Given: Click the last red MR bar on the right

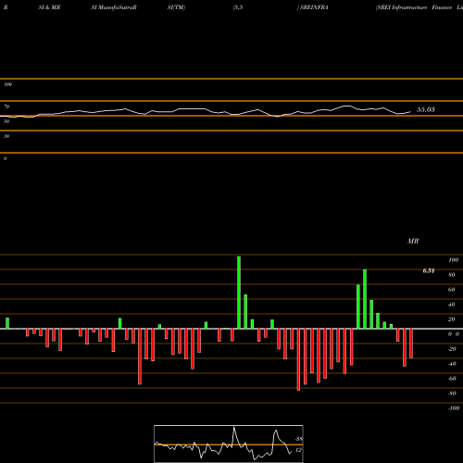Looking at the screenshot, I should click(411, 344).
